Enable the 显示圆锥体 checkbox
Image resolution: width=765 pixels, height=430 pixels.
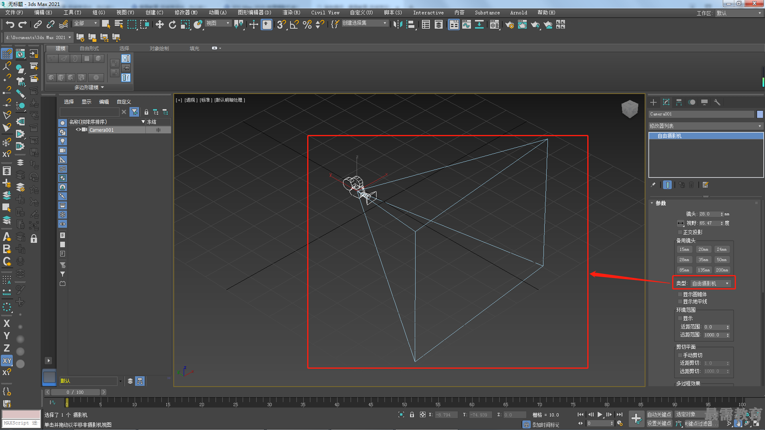pyautogui.click(x=680, y=294)
